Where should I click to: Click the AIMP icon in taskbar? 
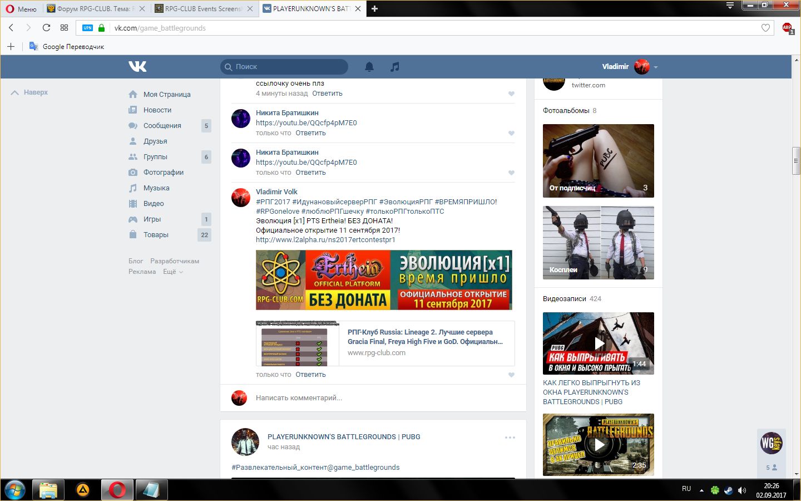(x=83, y=490)
